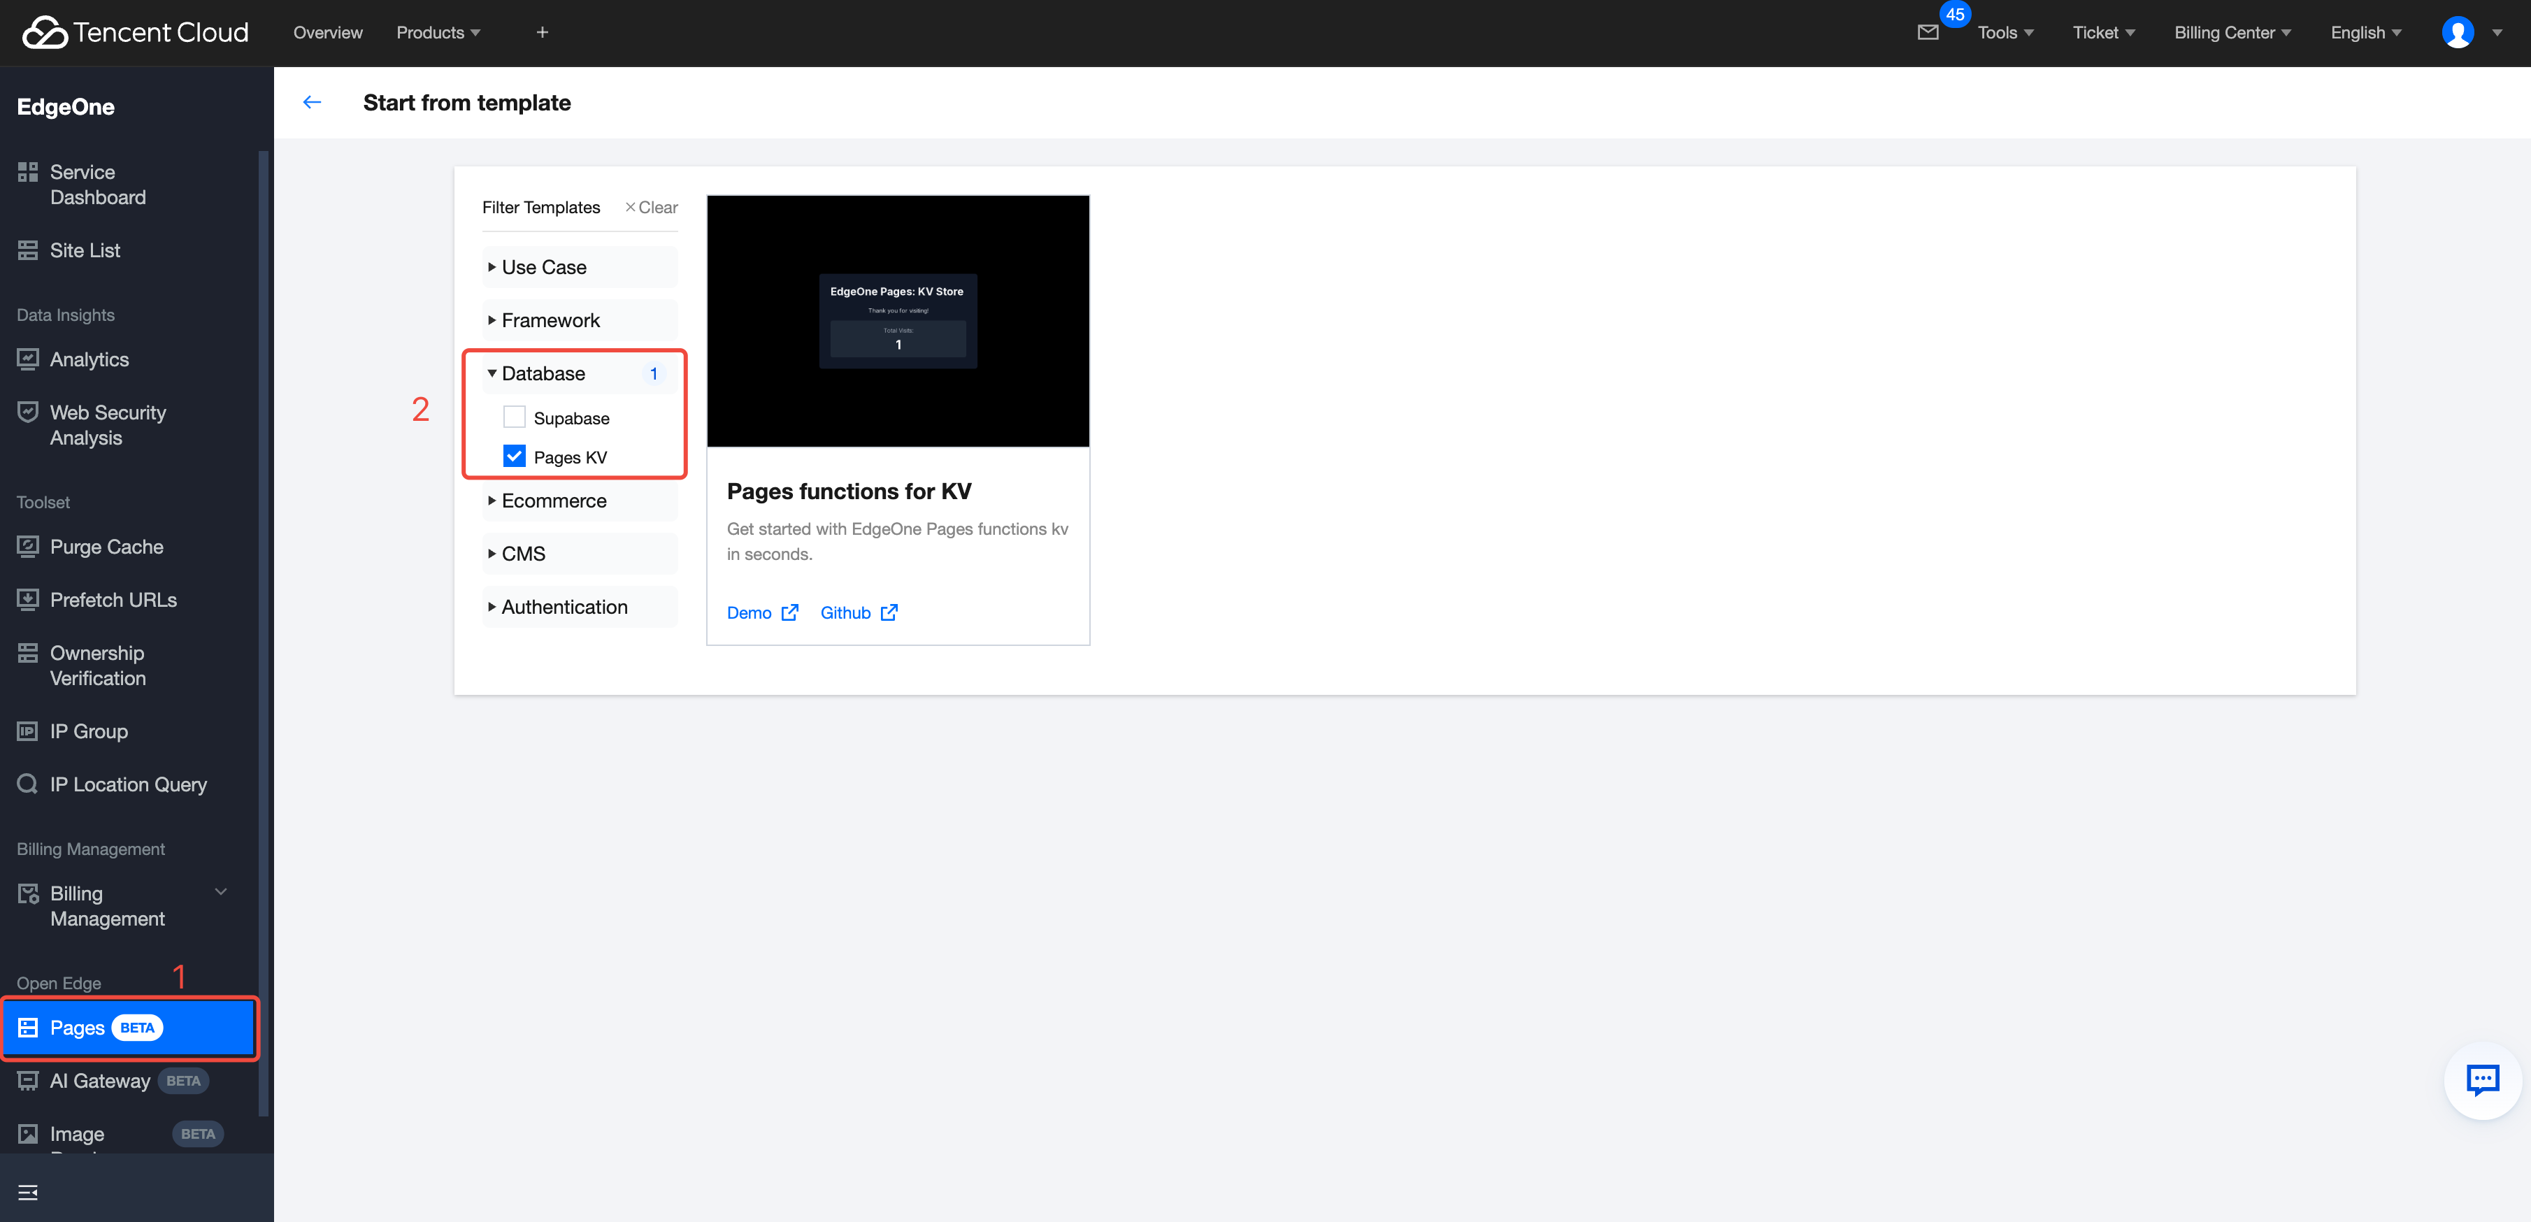Go back with the left arrow
The width and height of the screenshot is (2531, 1222).
tap(313, 102)
